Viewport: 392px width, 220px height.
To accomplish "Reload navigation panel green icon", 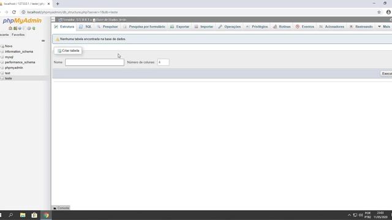I will pyautogui.click(x=34, y=29).
